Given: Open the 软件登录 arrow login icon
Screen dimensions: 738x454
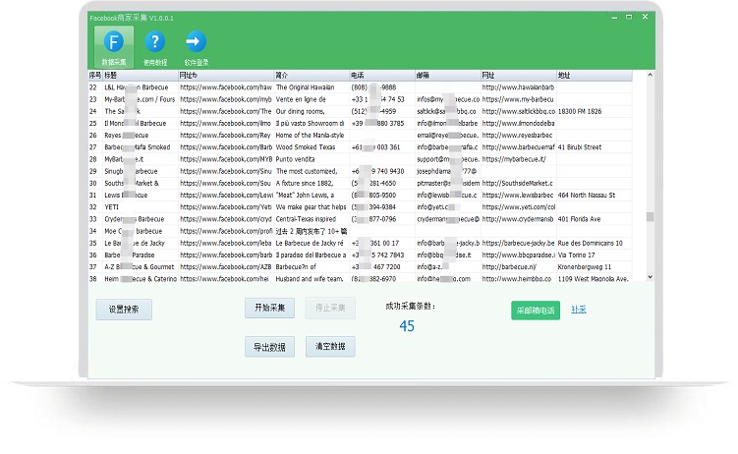Looking at the screenshot, I should click(x=196, y=47).
